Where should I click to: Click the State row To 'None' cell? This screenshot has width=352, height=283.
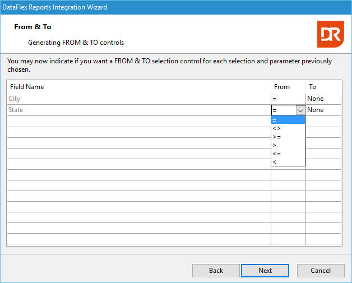coord(323,110)
